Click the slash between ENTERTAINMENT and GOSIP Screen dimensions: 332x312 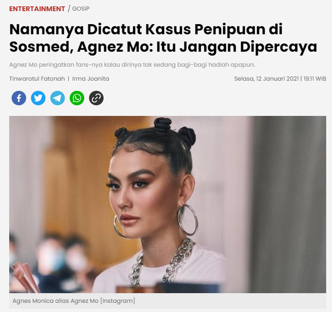[69, 9]
